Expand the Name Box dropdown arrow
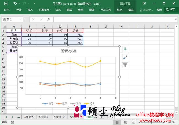The image size is (179, 125). pos(21,19)
